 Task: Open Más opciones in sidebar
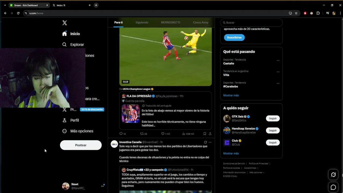point(78,131)
